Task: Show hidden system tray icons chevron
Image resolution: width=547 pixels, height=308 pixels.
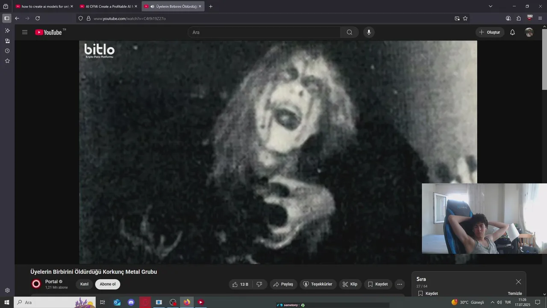Action: [492, 302]
